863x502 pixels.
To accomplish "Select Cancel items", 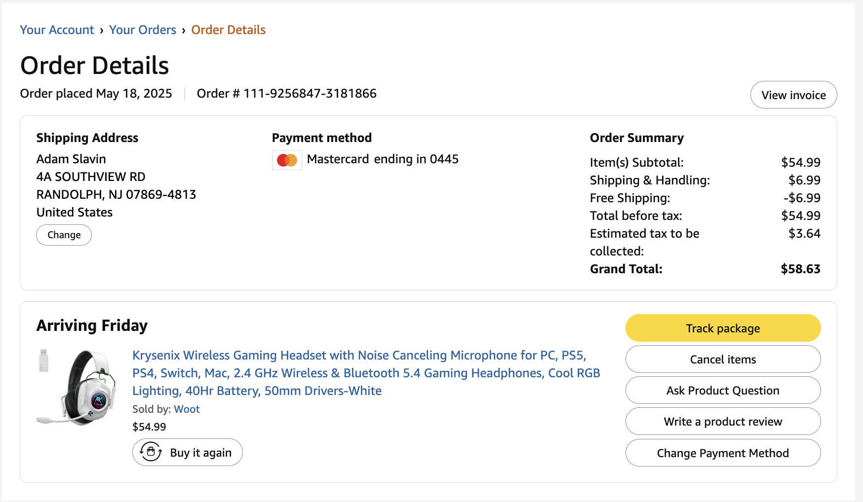I will click(723, 359).
